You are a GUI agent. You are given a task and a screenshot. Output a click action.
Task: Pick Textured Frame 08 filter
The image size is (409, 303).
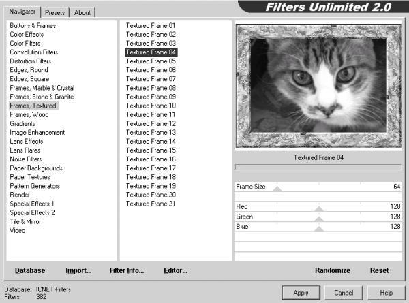tap(151, 88)
